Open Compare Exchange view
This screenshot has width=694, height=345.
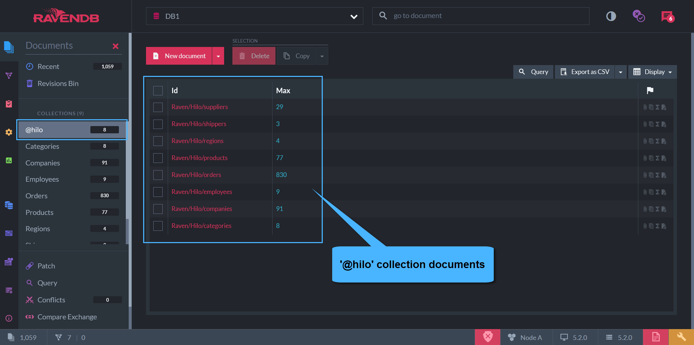pyautogui.click(x=73, y=317)
